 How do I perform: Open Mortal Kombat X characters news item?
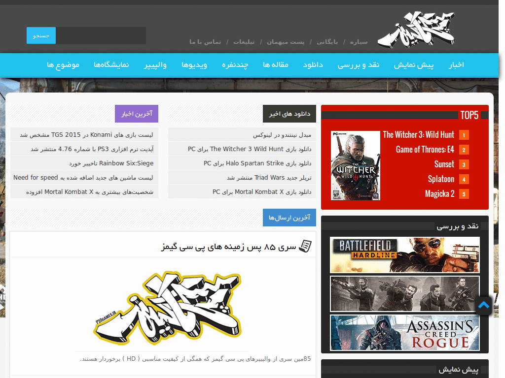point(90,192)
